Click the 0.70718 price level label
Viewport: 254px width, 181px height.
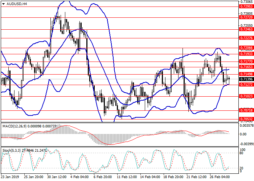pos(245,110)
